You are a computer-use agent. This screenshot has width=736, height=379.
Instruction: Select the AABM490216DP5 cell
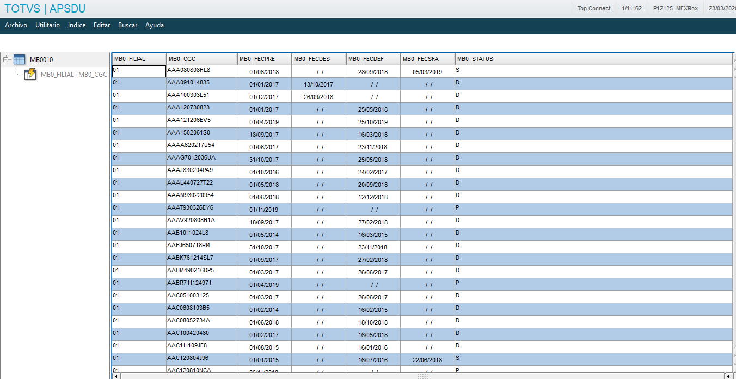(201, 272)
